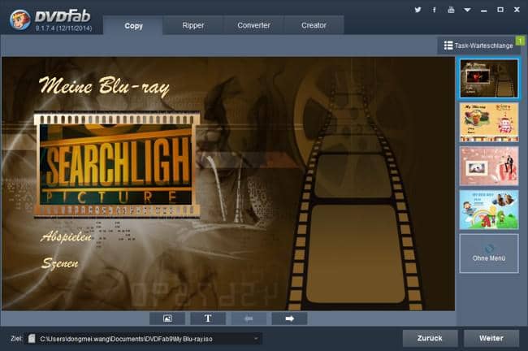Select the blue cartoon kids menu template
This screenshot has height=351, width=528.
click(488, 210)
